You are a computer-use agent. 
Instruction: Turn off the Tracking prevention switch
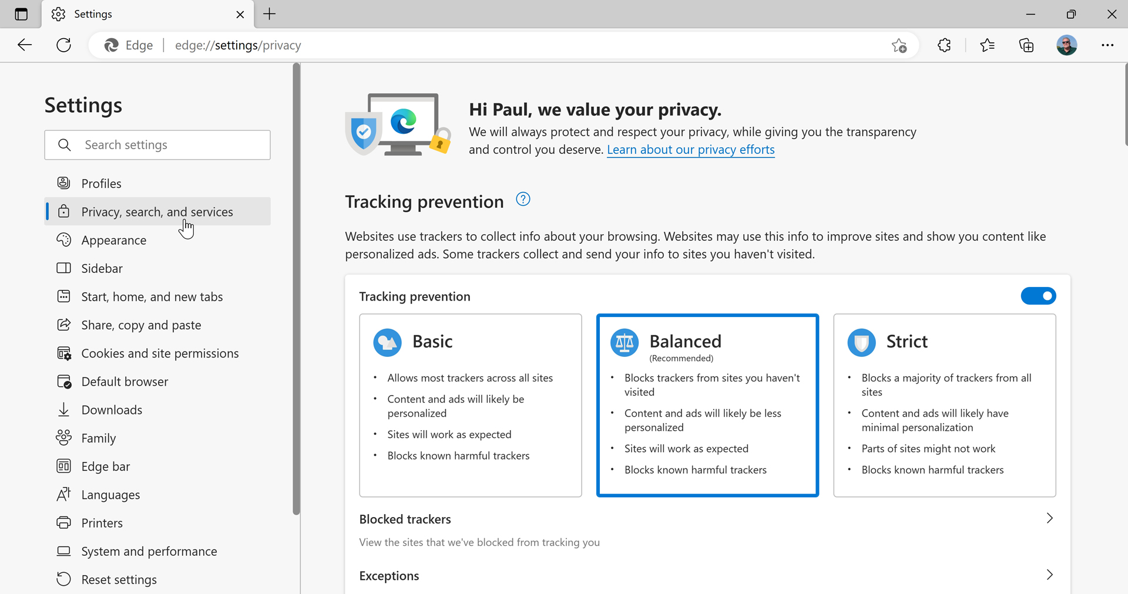(x=1038, y=296)
